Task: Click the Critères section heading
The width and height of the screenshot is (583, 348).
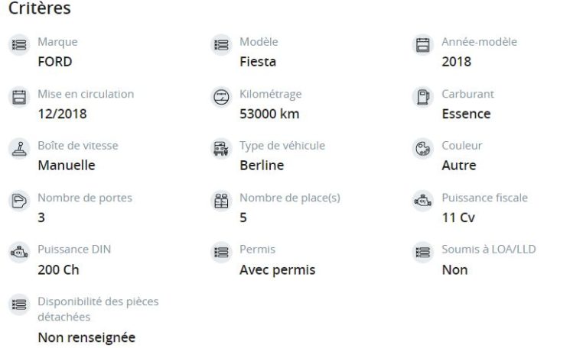Action: click(x=40, y=8)
